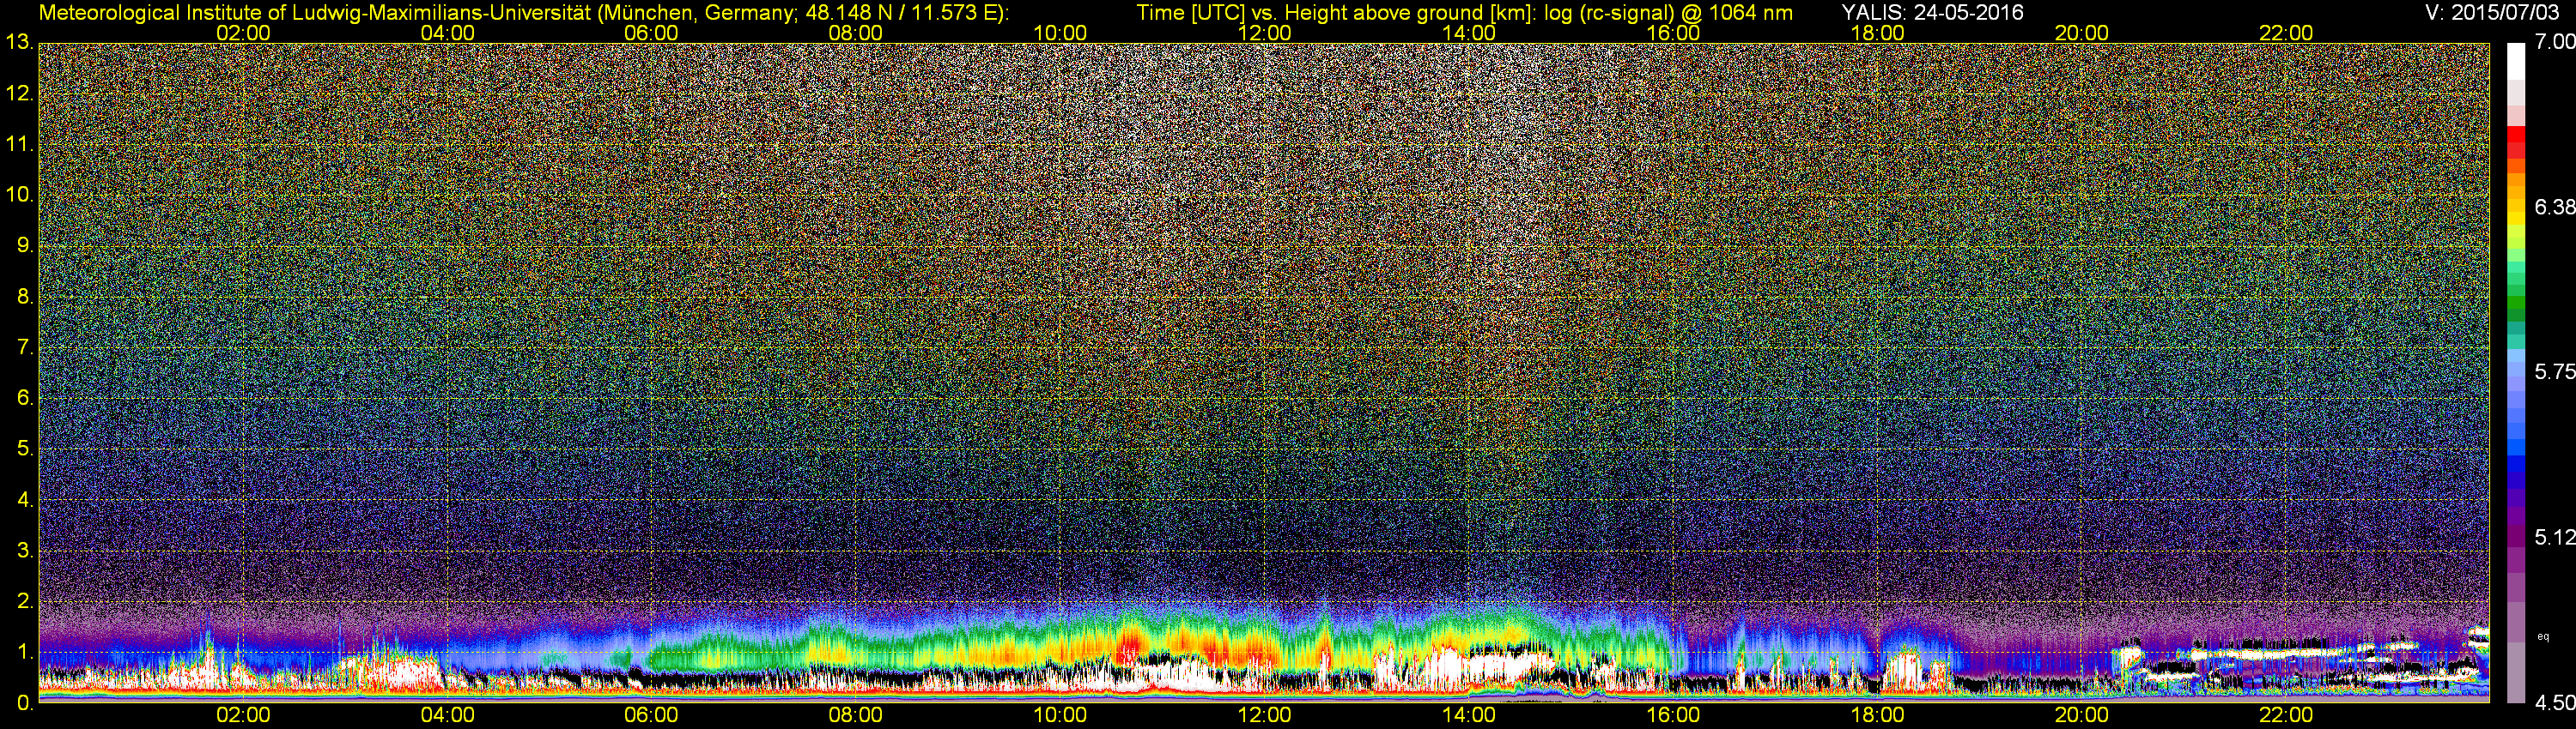Click the '06:00' label on the top time axis
This screenshot has height=729, width=2576.
click(x=651, y=33)
